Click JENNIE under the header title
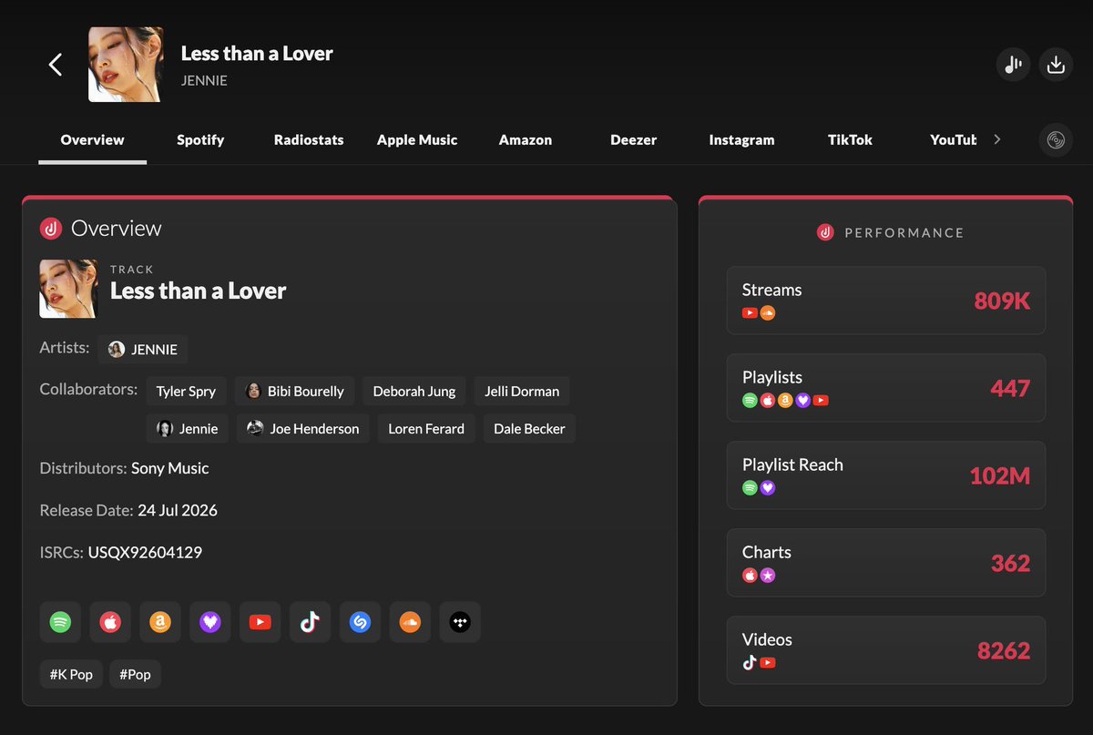 point(204,80)
